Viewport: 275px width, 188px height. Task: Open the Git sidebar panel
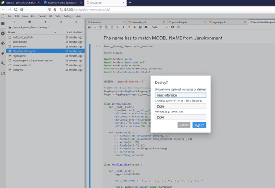(x=3, y=44)
